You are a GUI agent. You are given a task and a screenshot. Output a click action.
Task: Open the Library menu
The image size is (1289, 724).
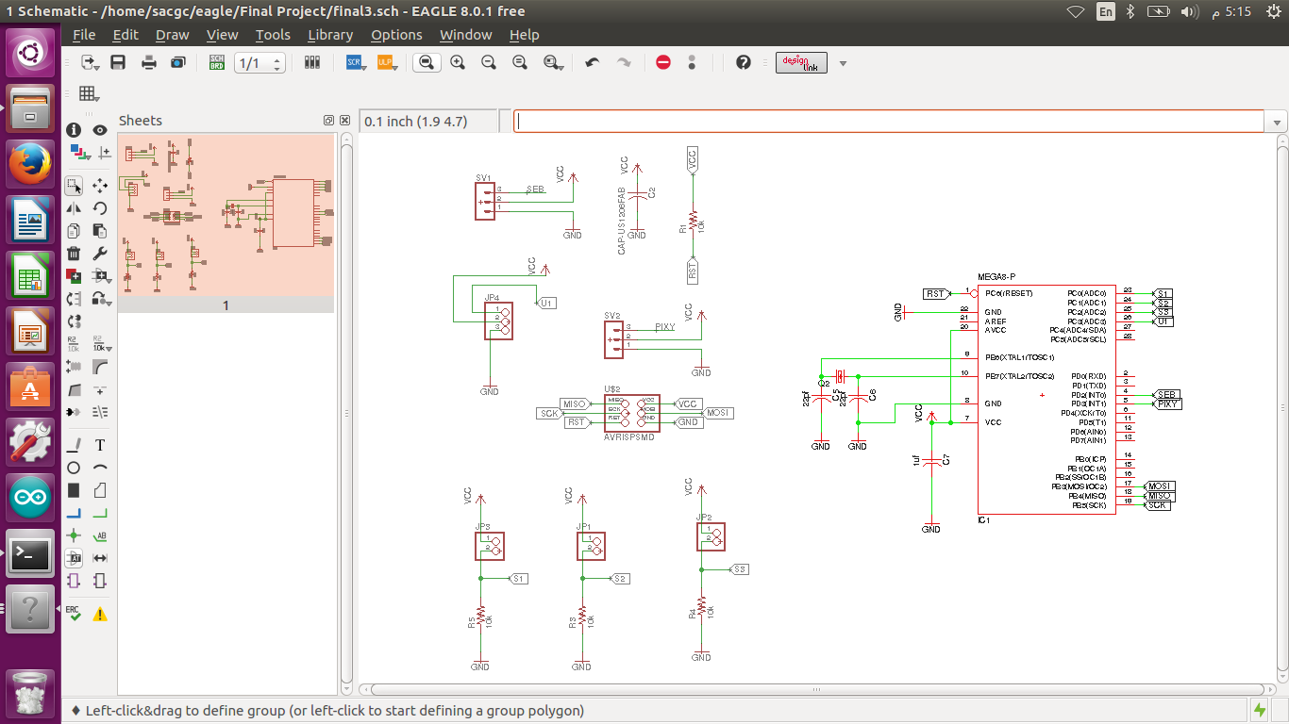(x=330, y=35)
